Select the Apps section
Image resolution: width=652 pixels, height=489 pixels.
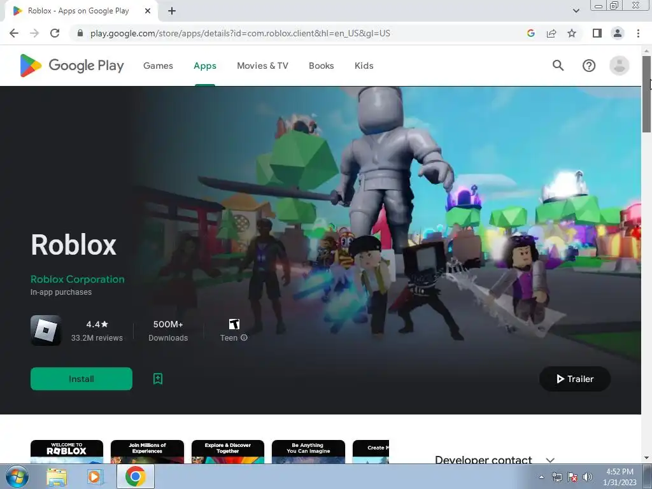pos(205,66)
